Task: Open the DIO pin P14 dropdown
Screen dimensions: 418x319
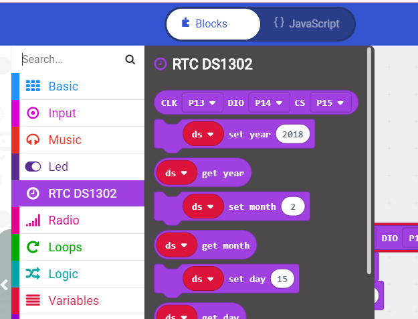Action: tap(269, 103)
